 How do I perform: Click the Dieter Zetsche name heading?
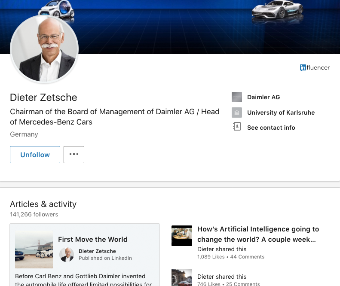pos(43,97)
